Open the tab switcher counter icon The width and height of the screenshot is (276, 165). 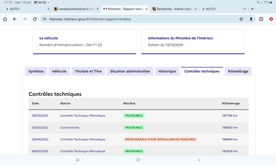point(261,19)
